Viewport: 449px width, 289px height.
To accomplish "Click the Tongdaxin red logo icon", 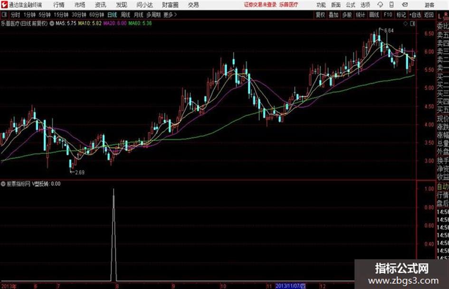I will [4, 5].
